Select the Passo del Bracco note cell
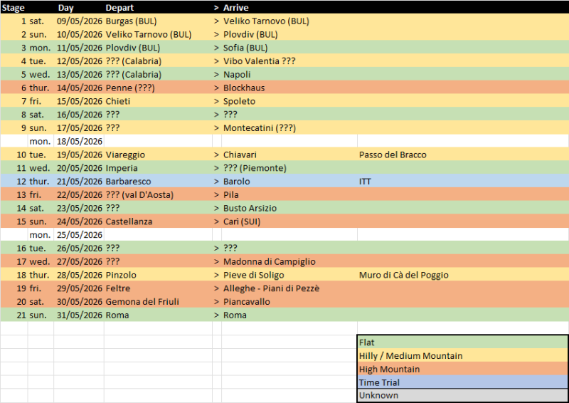This screenshot has height=403, width=569. pos(393,155)
